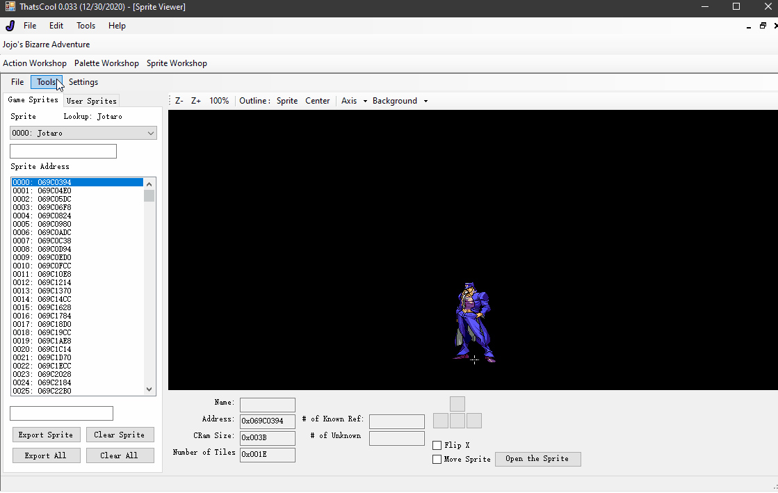This screenshot has width=778, height=493.
Task: Open Sprite Workshop
Action: pyautogui.click(x=177, y=63)
